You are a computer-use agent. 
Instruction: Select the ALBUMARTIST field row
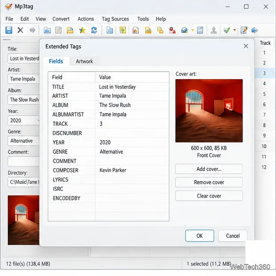[108, 115]
